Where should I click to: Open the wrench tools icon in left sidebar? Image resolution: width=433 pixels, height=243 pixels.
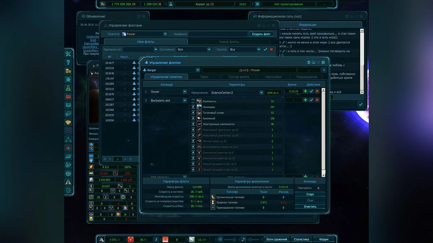click(68, 54)
